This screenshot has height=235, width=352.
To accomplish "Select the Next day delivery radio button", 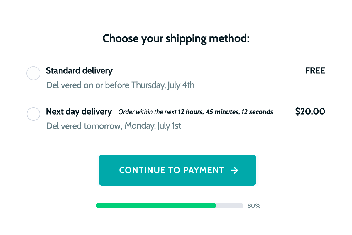I will click(33, 114).
